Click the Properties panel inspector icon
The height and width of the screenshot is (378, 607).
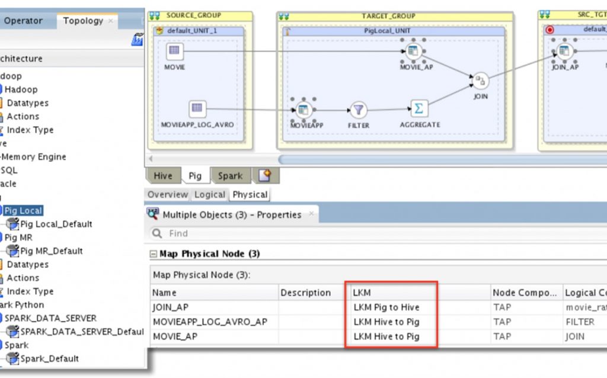[152, 214]
